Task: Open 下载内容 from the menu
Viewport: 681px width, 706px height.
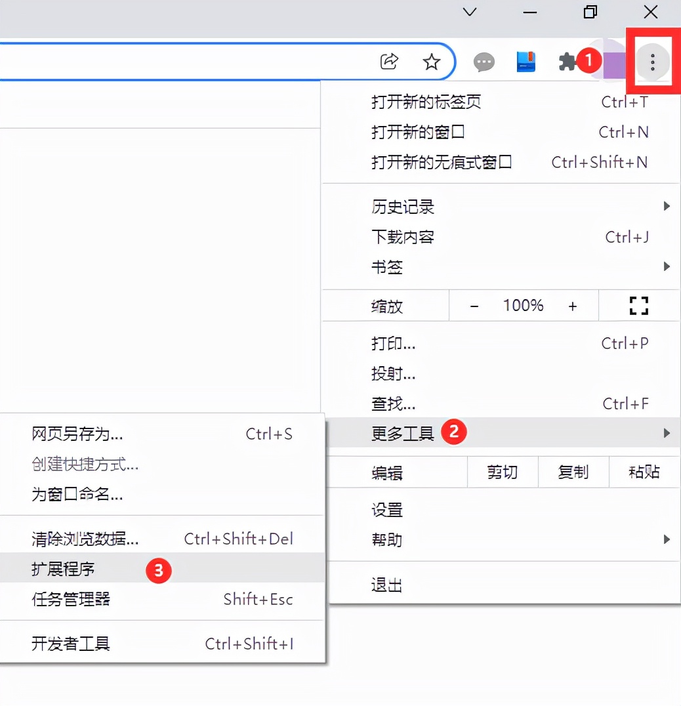Action: tap(501, 238)
